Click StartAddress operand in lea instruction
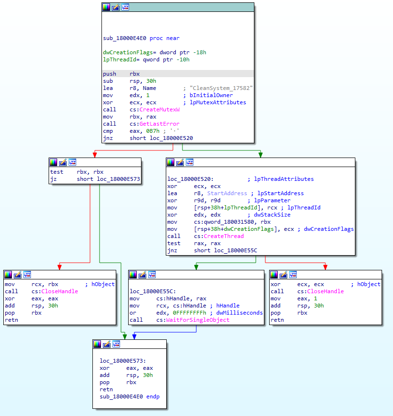Viewport: 393px width, 416px height. [x=227, y=193]
